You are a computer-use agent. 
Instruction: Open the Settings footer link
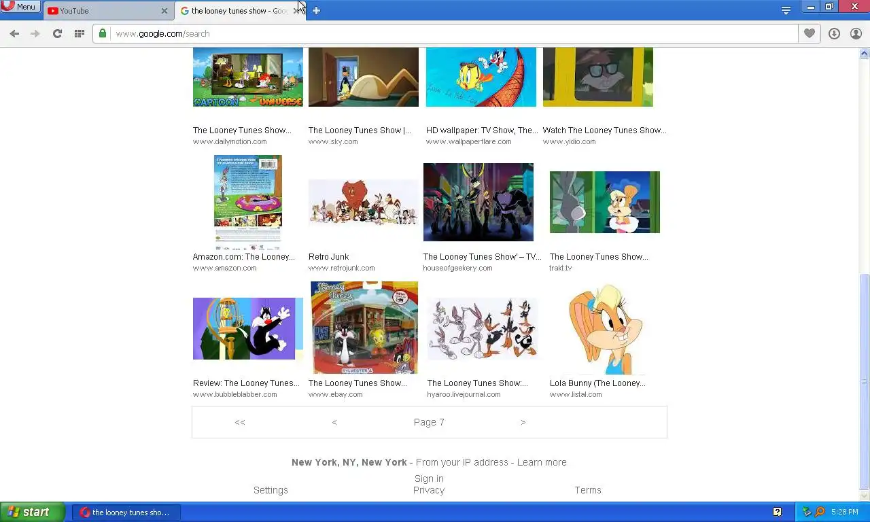(271, 490)
